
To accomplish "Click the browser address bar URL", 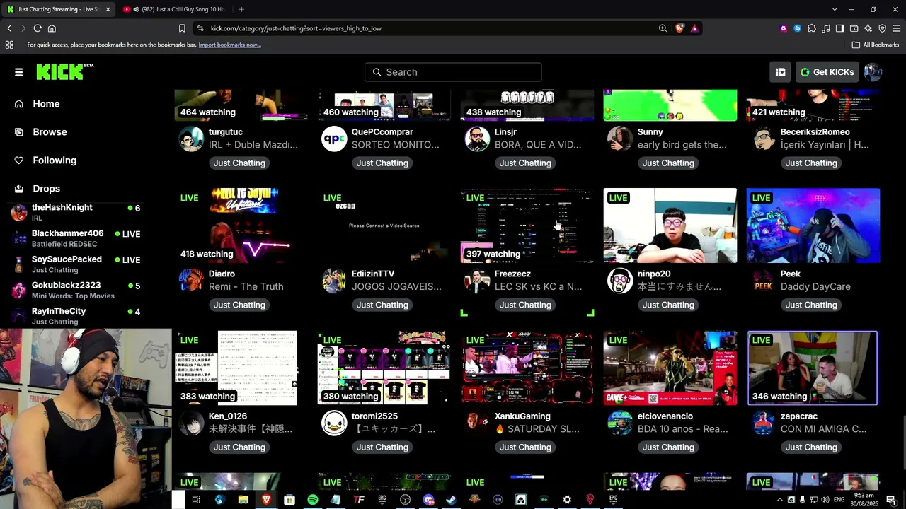I will click(296, 28).
